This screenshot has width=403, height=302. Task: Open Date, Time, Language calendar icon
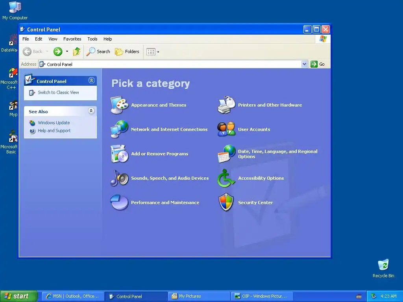tap(226, 154)
